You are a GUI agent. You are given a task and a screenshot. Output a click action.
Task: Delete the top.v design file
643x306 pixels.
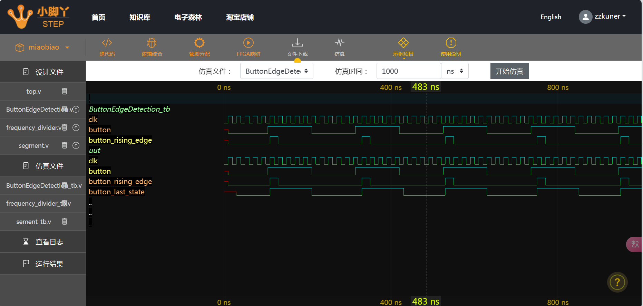coord(65,91)
